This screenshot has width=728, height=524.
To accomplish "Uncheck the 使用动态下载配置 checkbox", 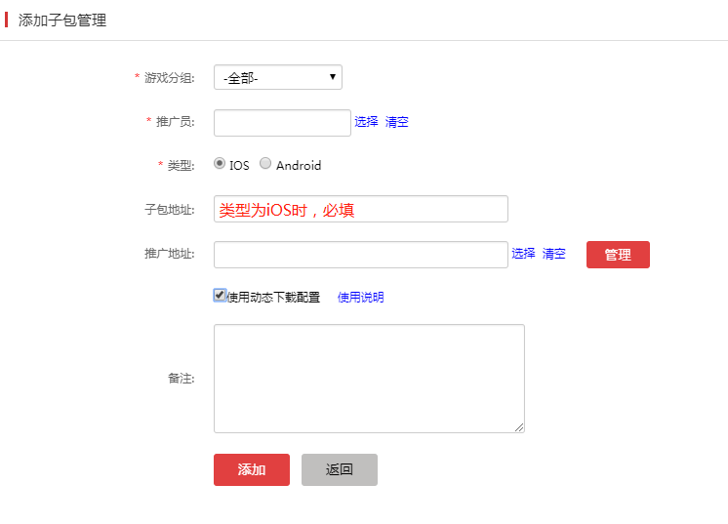I will click(x=220, y=296).
